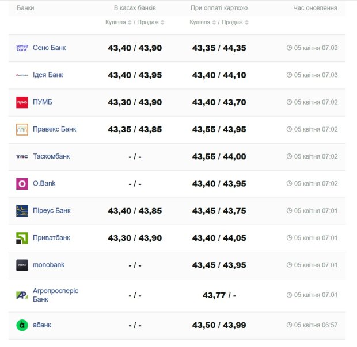Click the Час оновлення column header
Image resolution: width=357 pixels, height=347 pixels.
[x=315, y=8]
